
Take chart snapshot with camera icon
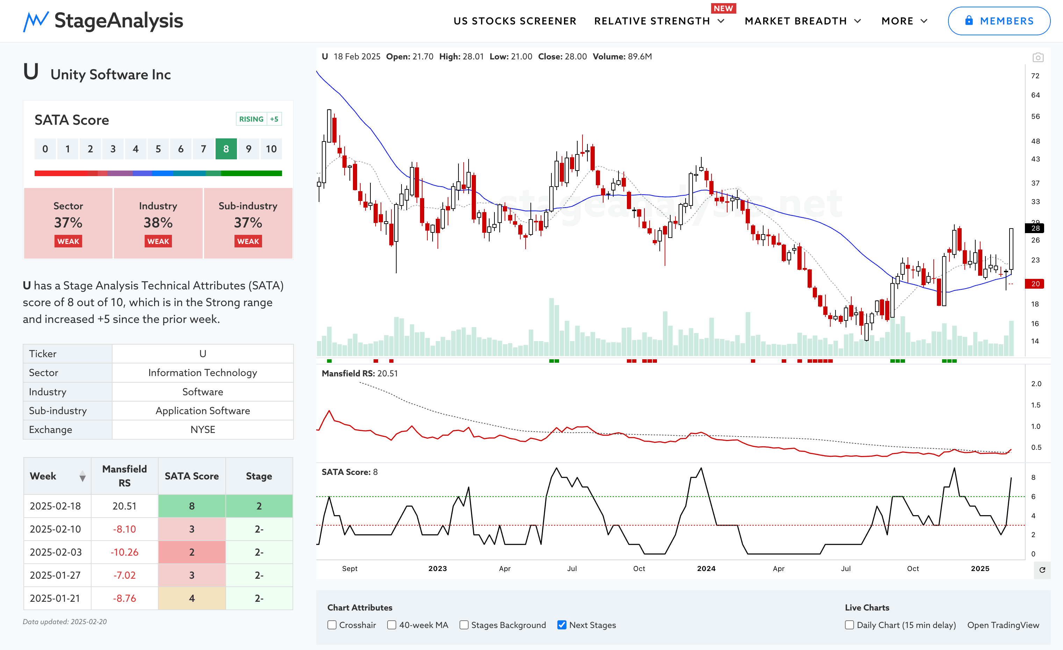(1037, 57)
